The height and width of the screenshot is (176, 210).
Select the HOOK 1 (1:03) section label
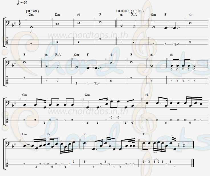130,11
